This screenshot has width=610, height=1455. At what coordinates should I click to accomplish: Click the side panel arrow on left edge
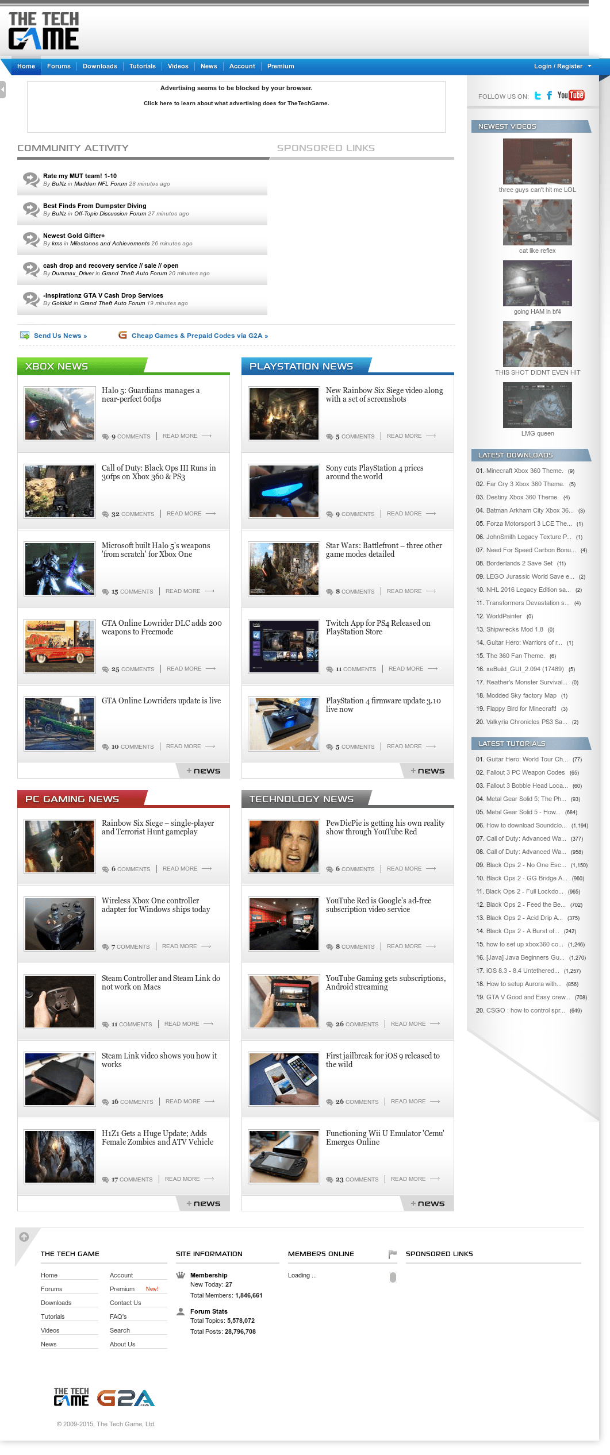click(3, 90)
